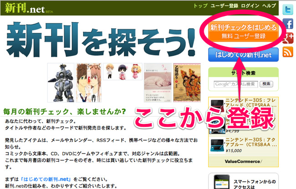Subscribe via the orange RSS icon
296x189 pixels.
point(288,52)
